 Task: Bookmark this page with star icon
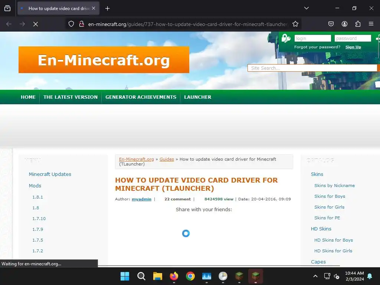click(x=295, y=24)
